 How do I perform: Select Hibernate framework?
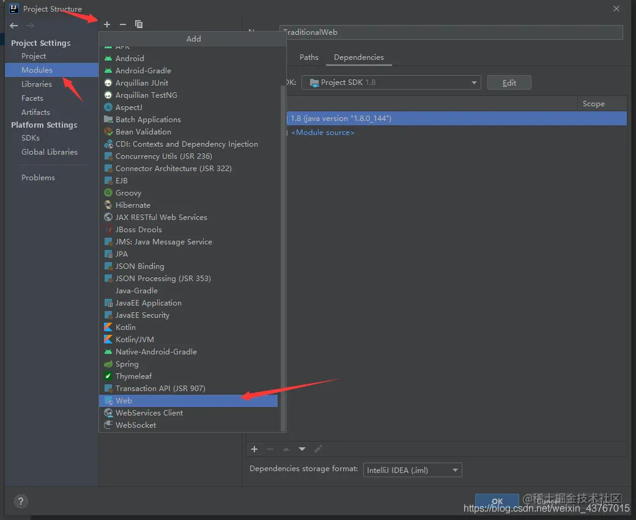(x=188, y=205)
